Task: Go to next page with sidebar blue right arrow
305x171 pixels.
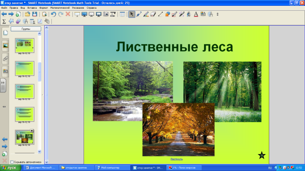Action: coord(5,146)
